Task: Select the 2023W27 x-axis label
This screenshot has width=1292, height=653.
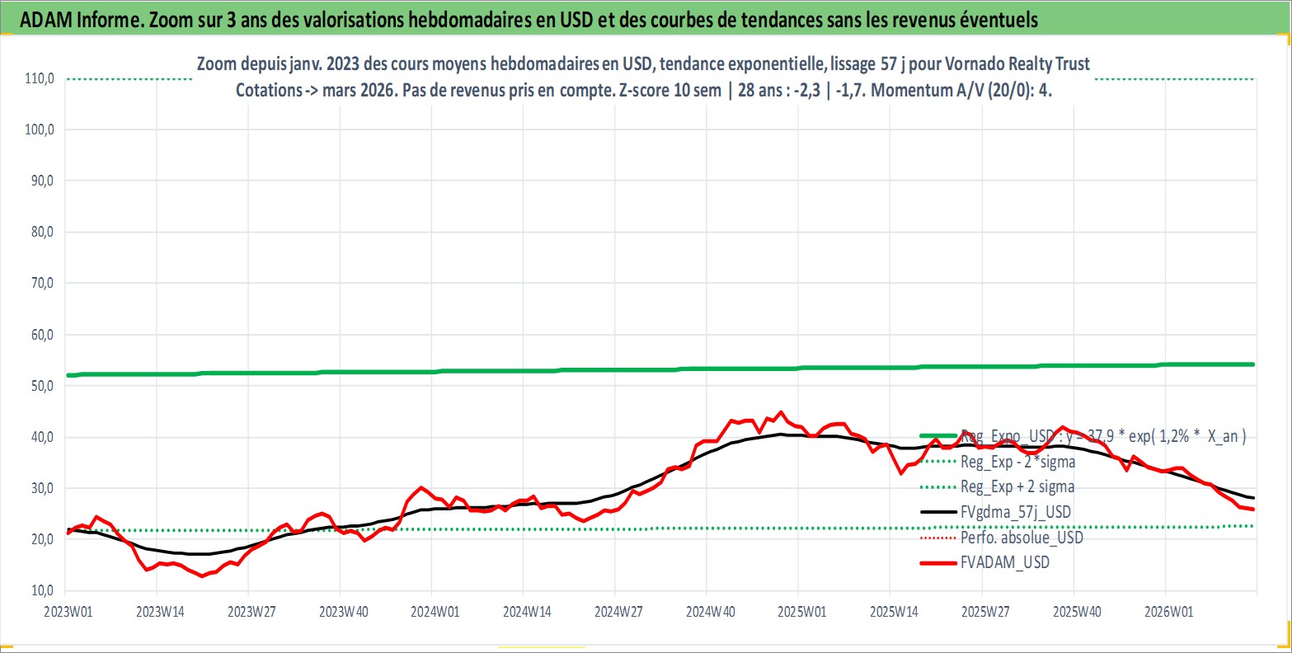Action: point(251,612)
